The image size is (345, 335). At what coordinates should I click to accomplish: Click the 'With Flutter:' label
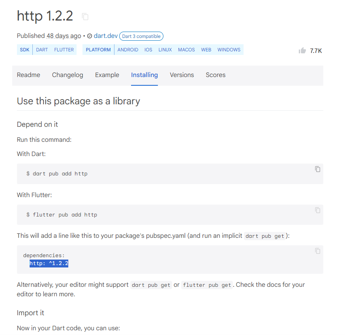click(34, 195)
